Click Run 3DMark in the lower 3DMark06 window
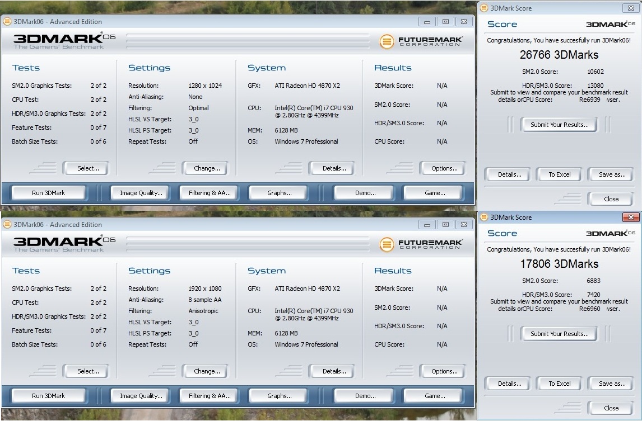 (x=49, y=396)
